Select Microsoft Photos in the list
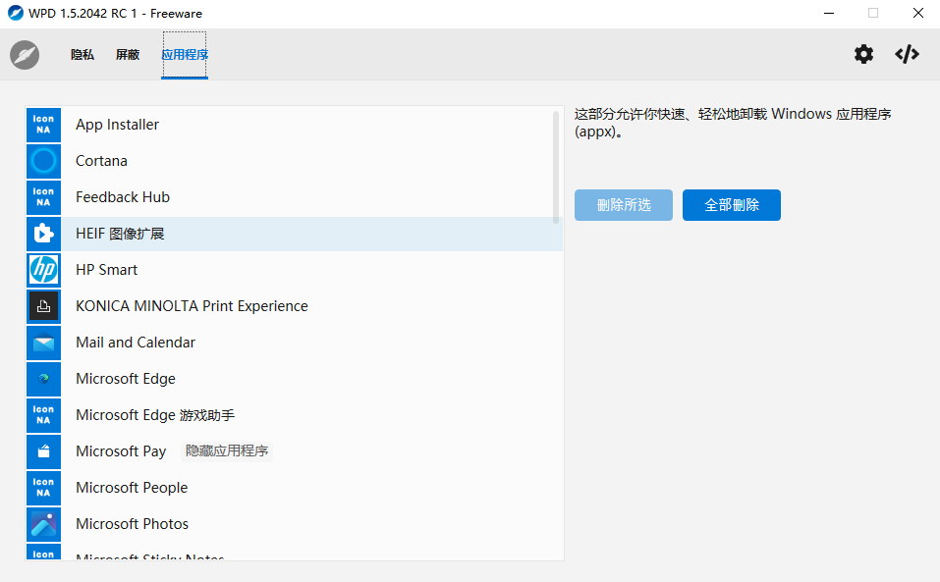940x582 pixels. [294, 524]
